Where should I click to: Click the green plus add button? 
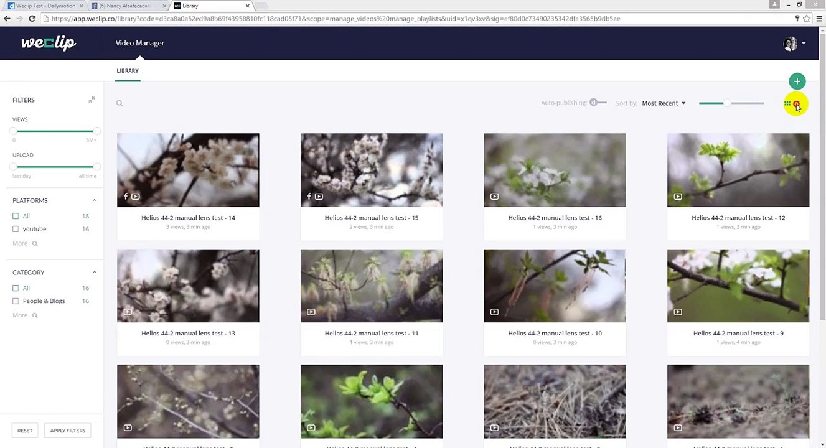point(797,82)
